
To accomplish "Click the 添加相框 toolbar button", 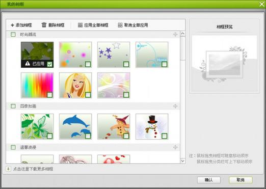I will point(21,25).
